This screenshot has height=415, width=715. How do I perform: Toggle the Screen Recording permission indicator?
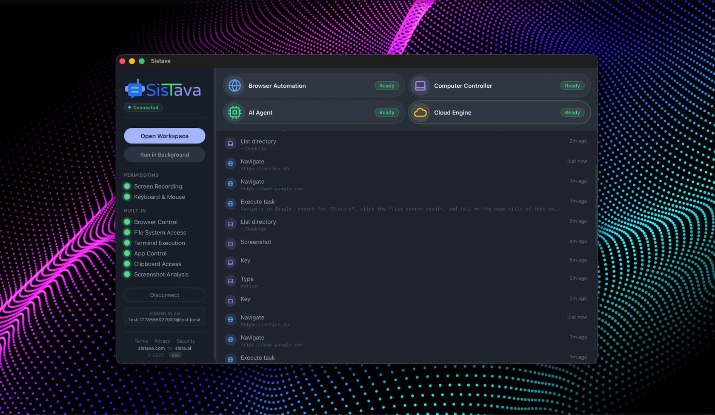(127, 186)
